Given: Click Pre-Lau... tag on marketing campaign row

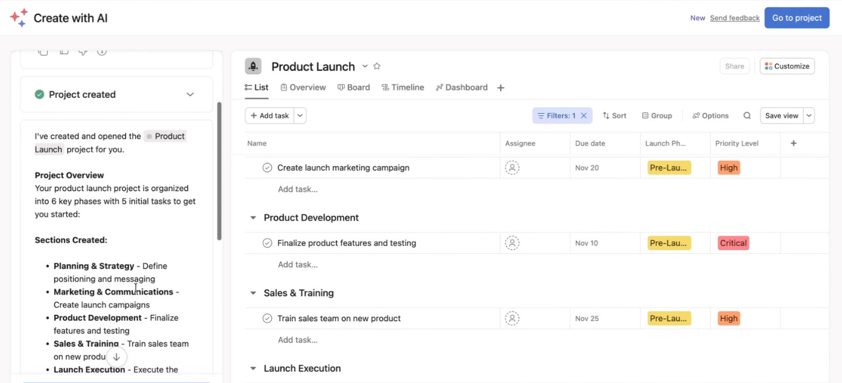Looking at the screenshot, I should 669,168.
